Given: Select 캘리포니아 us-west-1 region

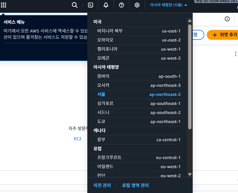Looking at the screenshot, I should [137, 49].
